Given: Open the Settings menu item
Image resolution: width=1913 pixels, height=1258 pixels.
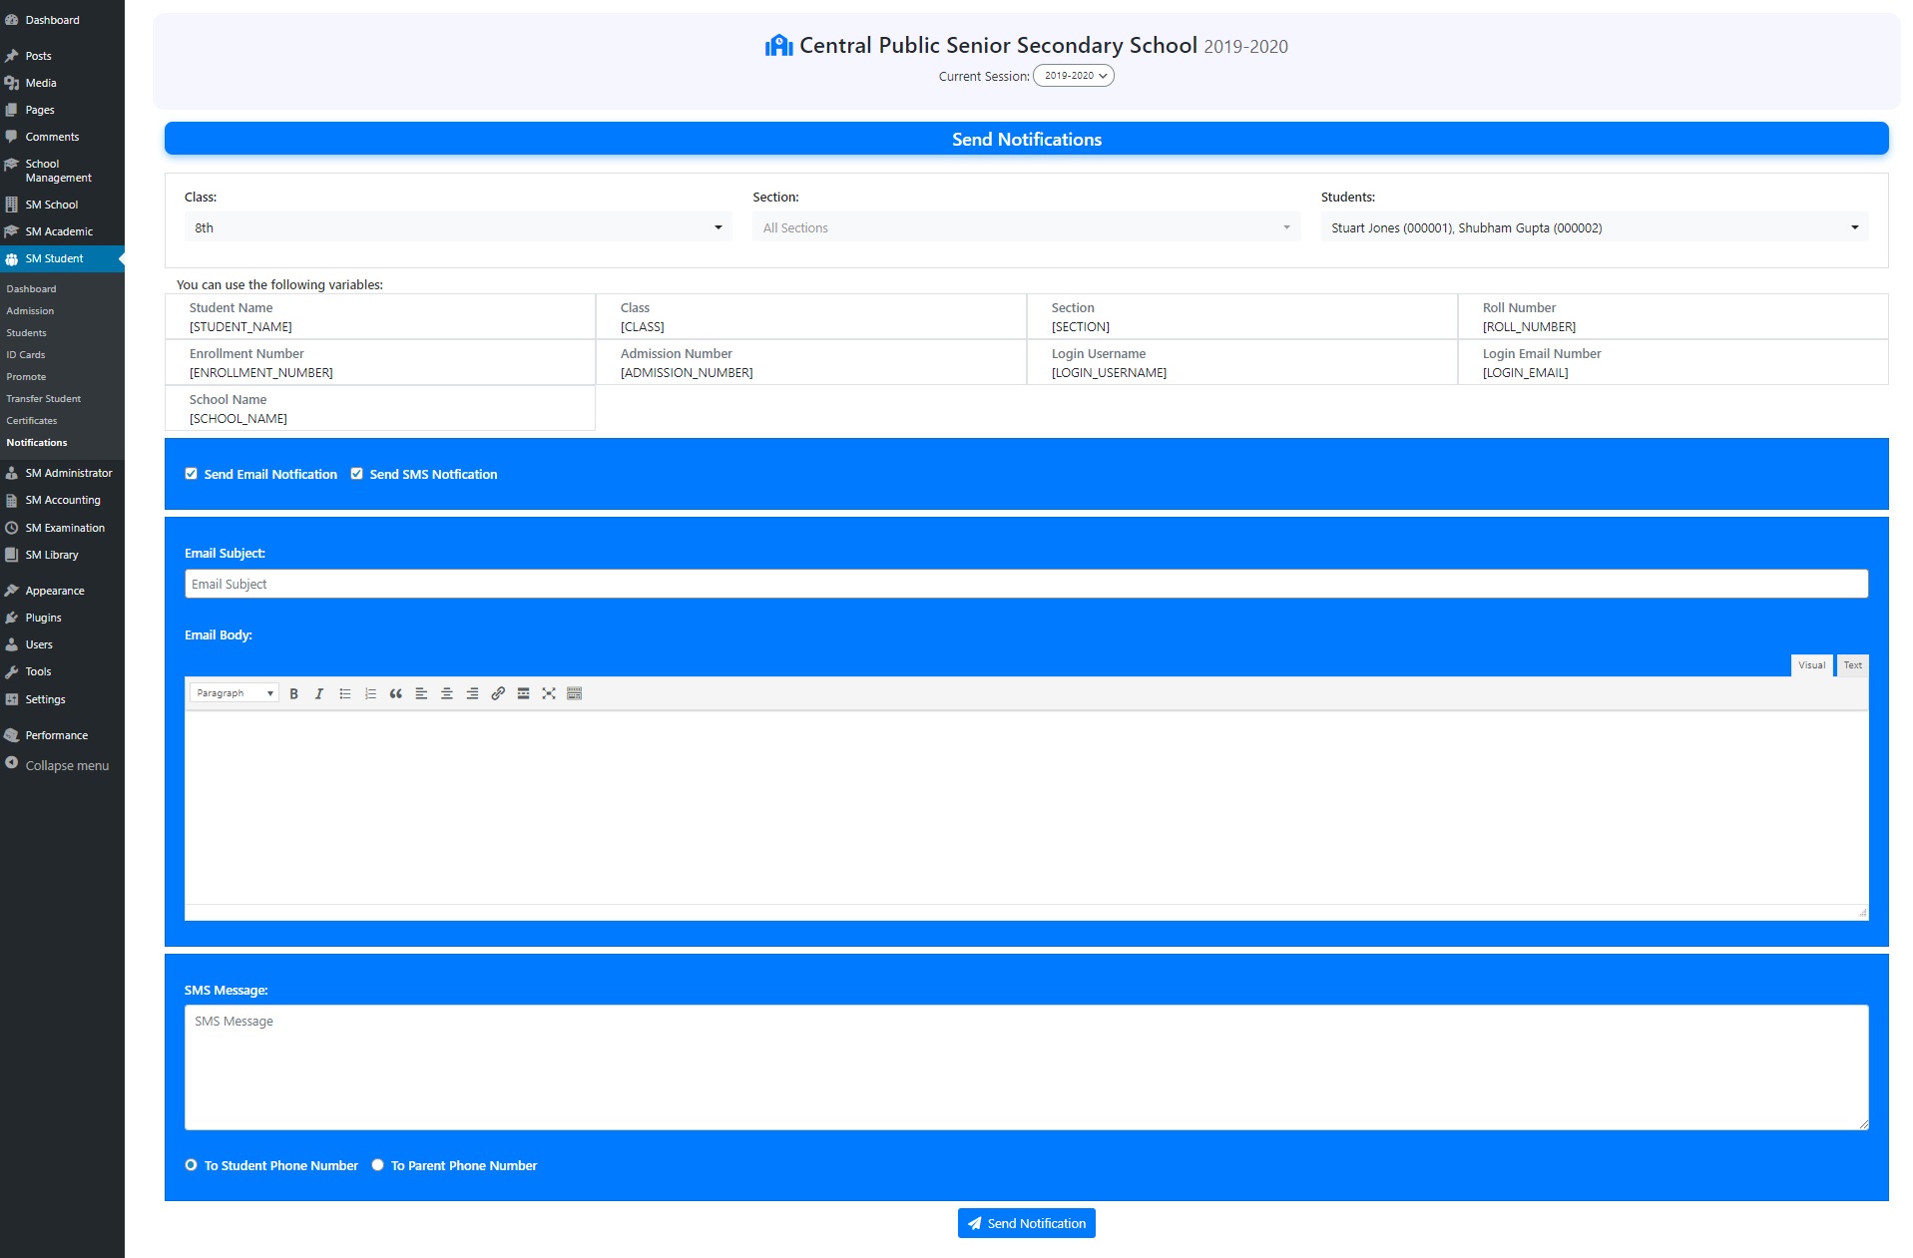Looking at the screenshot, I should [x=62, y=699].
